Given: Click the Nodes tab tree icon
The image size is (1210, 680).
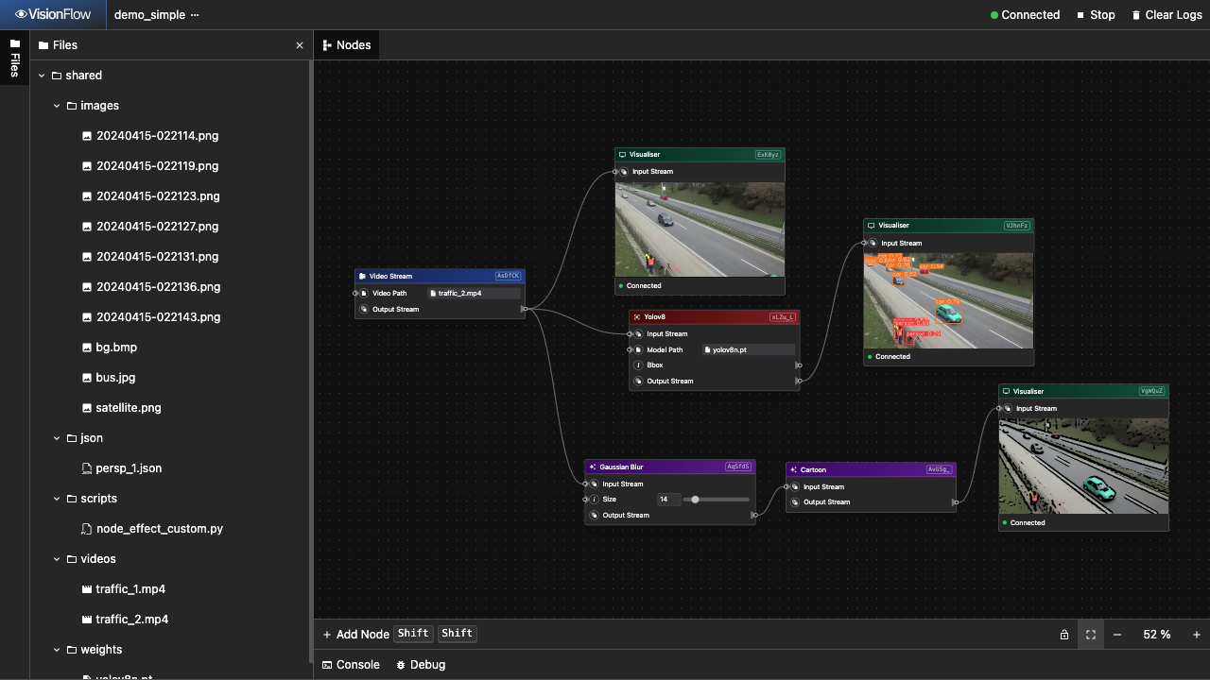Looking at the screenshot, I should (x=327, y=45).
